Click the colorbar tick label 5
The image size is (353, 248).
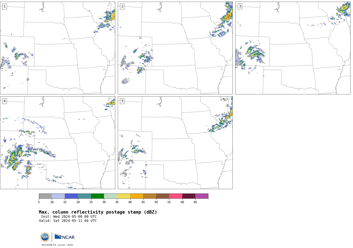(39, 202)
